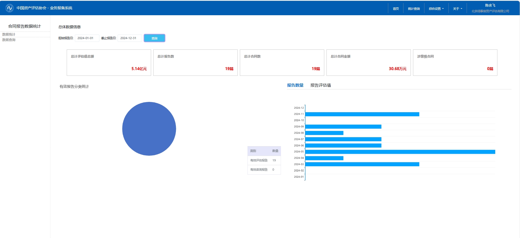
Task: Open the 首页 home menu item
Action: [396, 9]
